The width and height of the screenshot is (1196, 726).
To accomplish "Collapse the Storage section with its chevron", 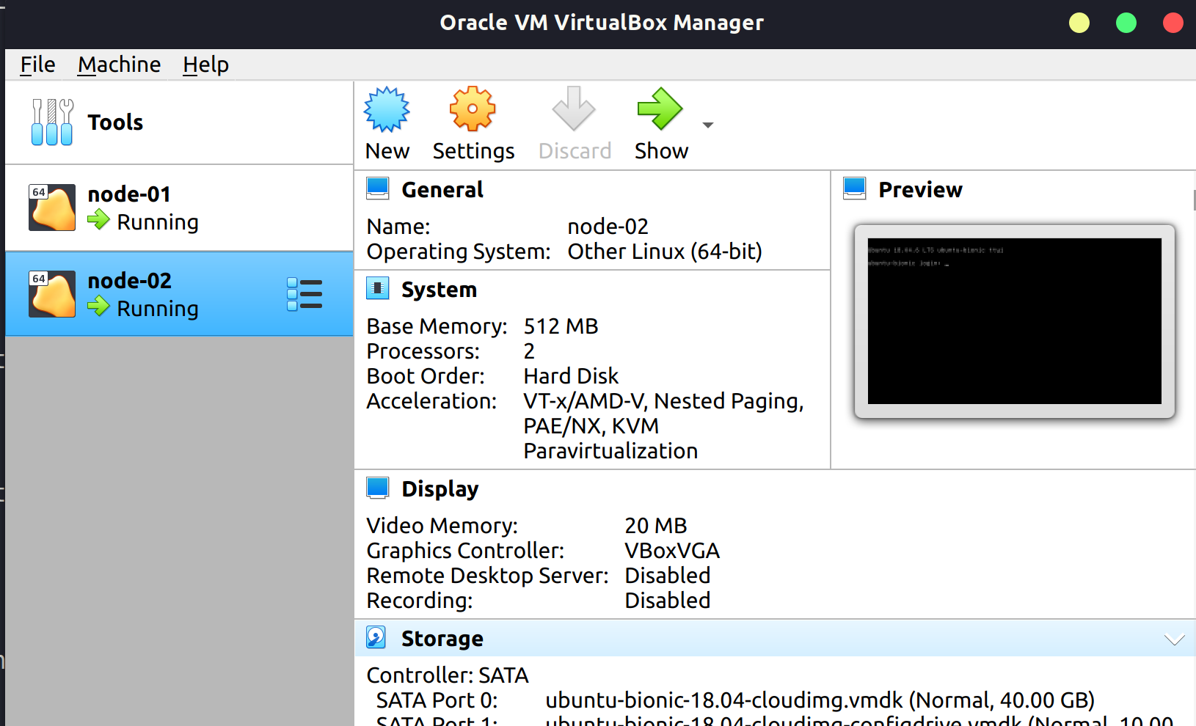I will (x=1174, y=639).
